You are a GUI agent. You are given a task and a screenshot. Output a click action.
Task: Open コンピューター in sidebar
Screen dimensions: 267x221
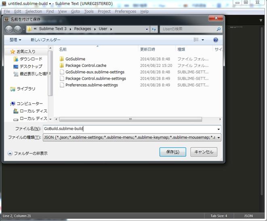coord(26,103)
